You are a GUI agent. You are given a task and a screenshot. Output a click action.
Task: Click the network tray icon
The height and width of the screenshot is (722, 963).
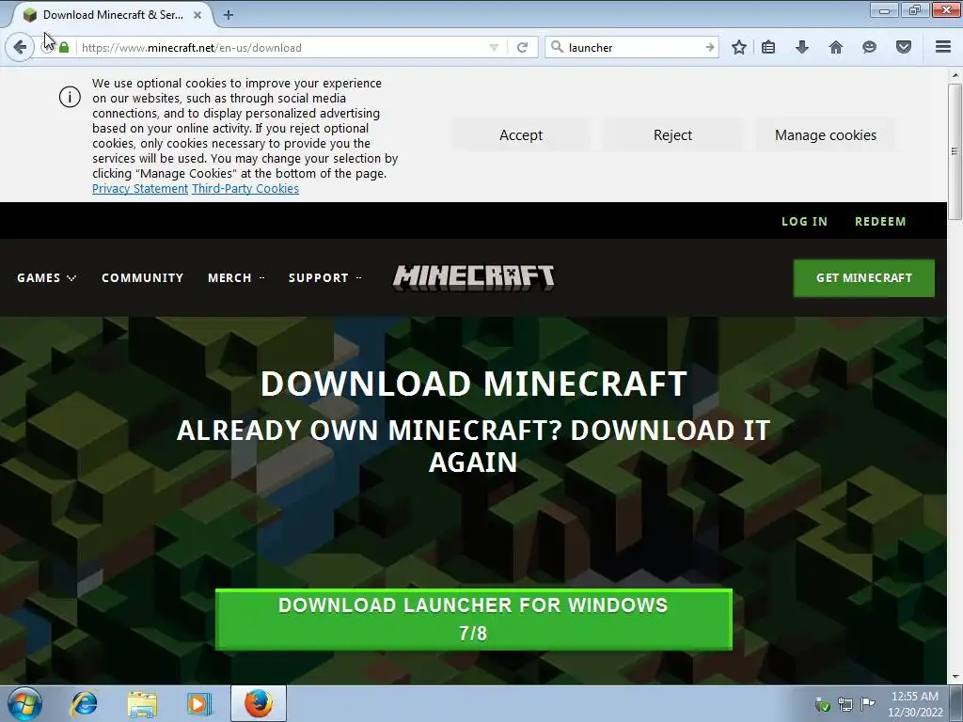845,704
